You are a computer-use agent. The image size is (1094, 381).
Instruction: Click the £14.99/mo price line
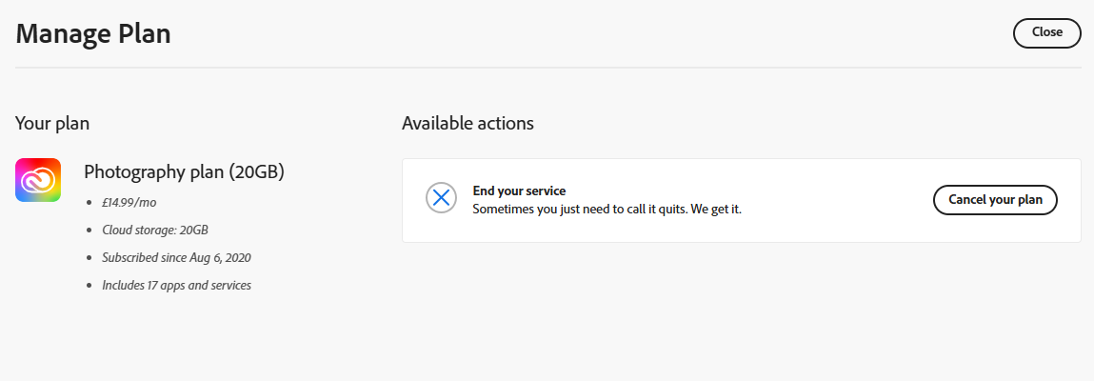coord(129,202)
